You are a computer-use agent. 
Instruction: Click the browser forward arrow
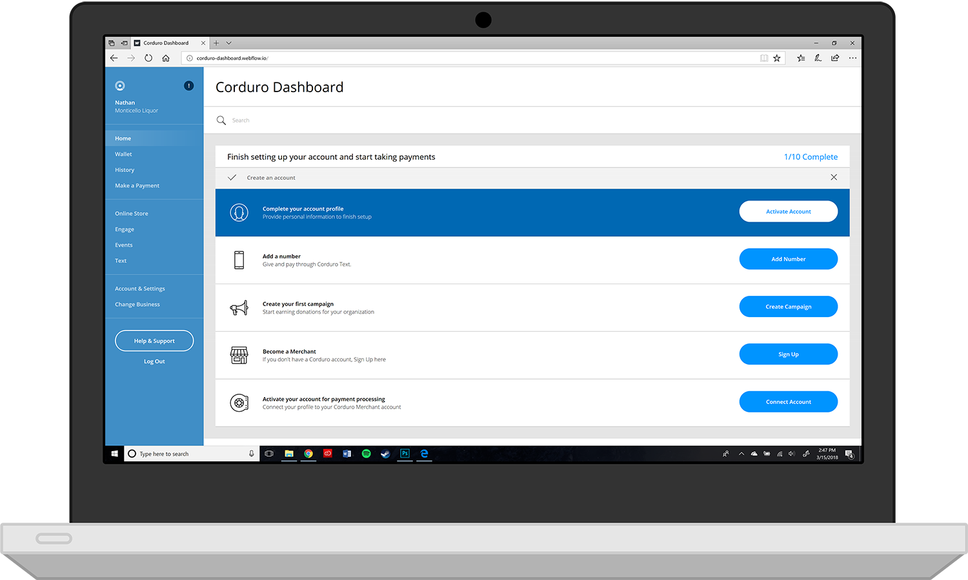point(131,58)
